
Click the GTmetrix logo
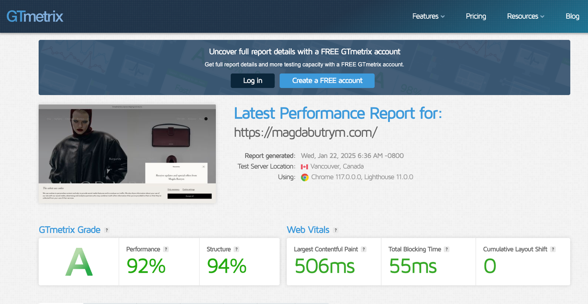click(35, 17)
